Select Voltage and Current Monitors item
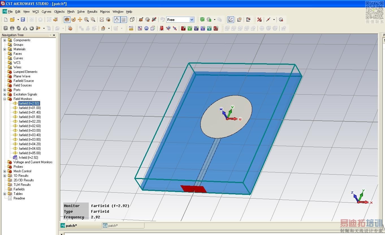385x235 pixels. [33, 162]
